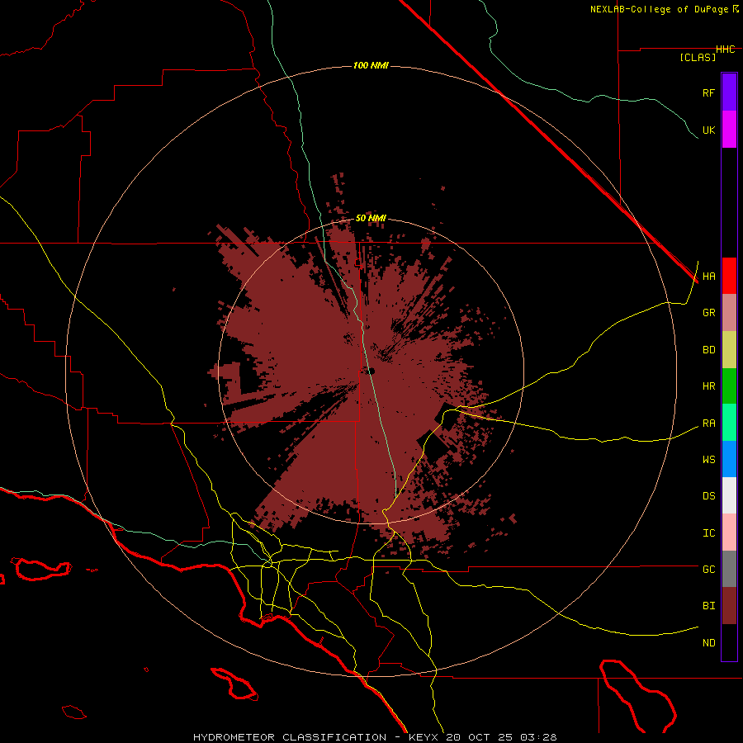
Task: Click the [CLAS] legend heading
Action: [698, 57]
